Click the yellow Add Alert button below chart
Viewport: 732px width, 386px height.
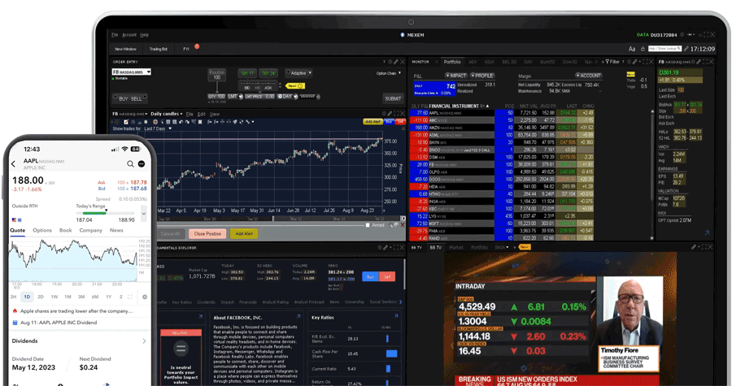pos(244,233)
